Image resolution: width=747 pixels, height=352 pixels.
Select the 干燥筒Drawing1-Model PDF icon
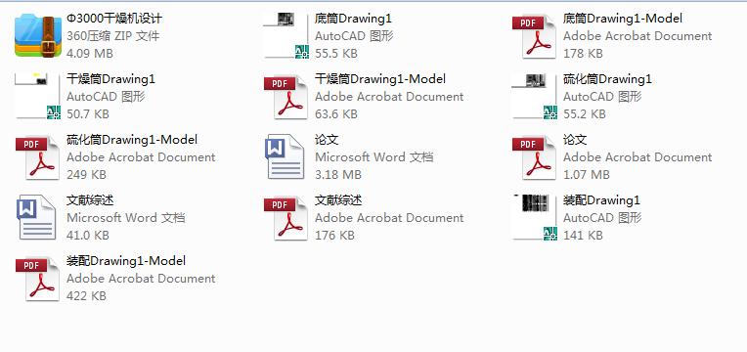point(286,97)
